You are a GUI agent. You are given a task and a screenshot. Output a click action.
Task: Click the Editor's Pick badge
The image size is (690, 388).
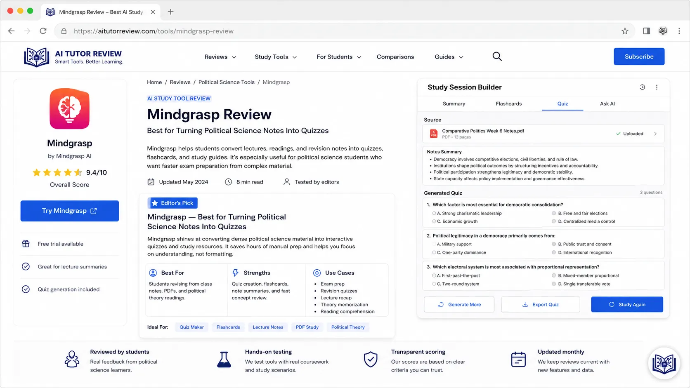[x=172, y=203]
